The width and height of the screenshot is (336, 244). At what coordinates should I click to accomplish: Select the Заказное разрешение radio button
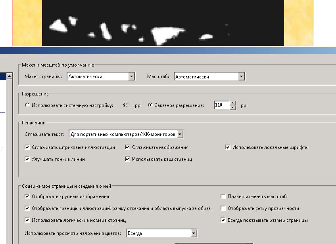click(150, 105)
